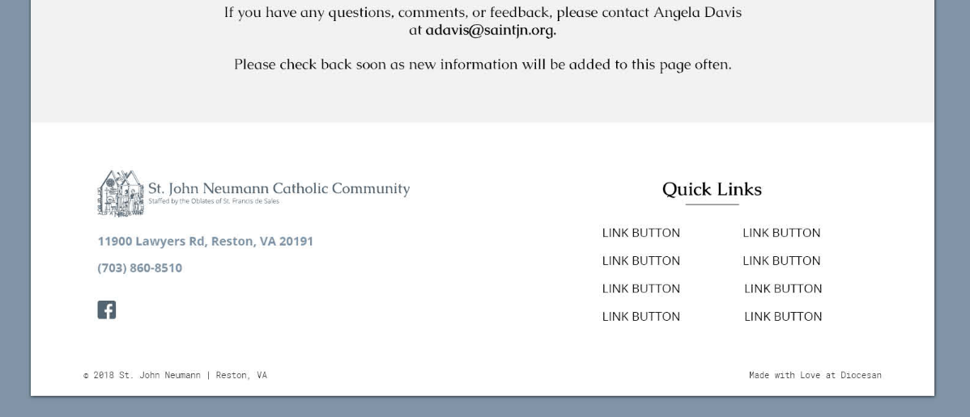The image size is (970, 417).
Task: Select the bottom LINK BUTTON in left column
Action: click(640, 317)
